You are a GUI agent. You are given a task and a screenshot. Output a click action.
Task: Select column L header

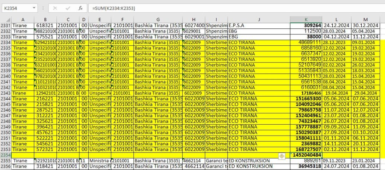[336, 20]
